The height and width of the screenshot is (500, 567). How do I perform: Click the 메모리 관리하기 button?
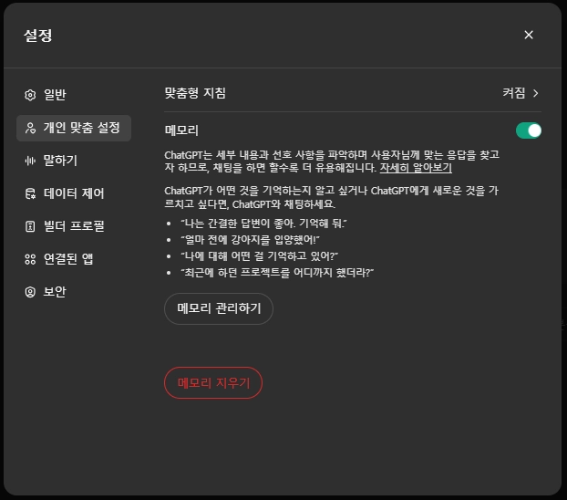[219, 308]
